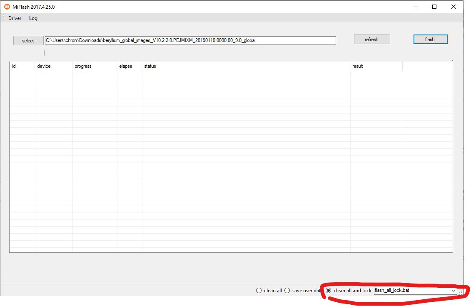
Task: Refresh the connected device list
Action: pyautogui.click(x=372, y=39)
